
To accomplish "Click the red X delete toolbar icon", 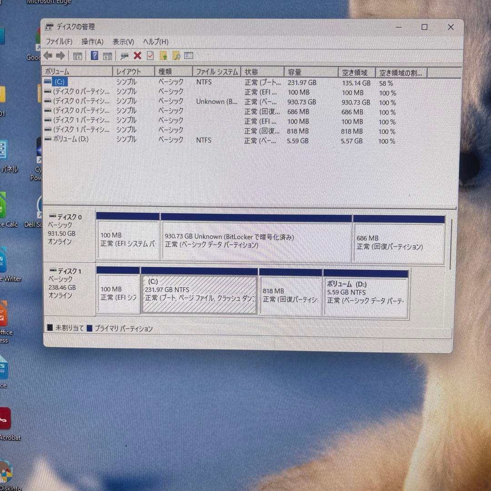I will 136,55.
